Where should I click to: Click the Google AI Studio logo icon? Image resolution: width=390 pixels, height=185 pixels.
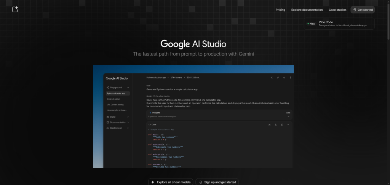coord(15,10)
